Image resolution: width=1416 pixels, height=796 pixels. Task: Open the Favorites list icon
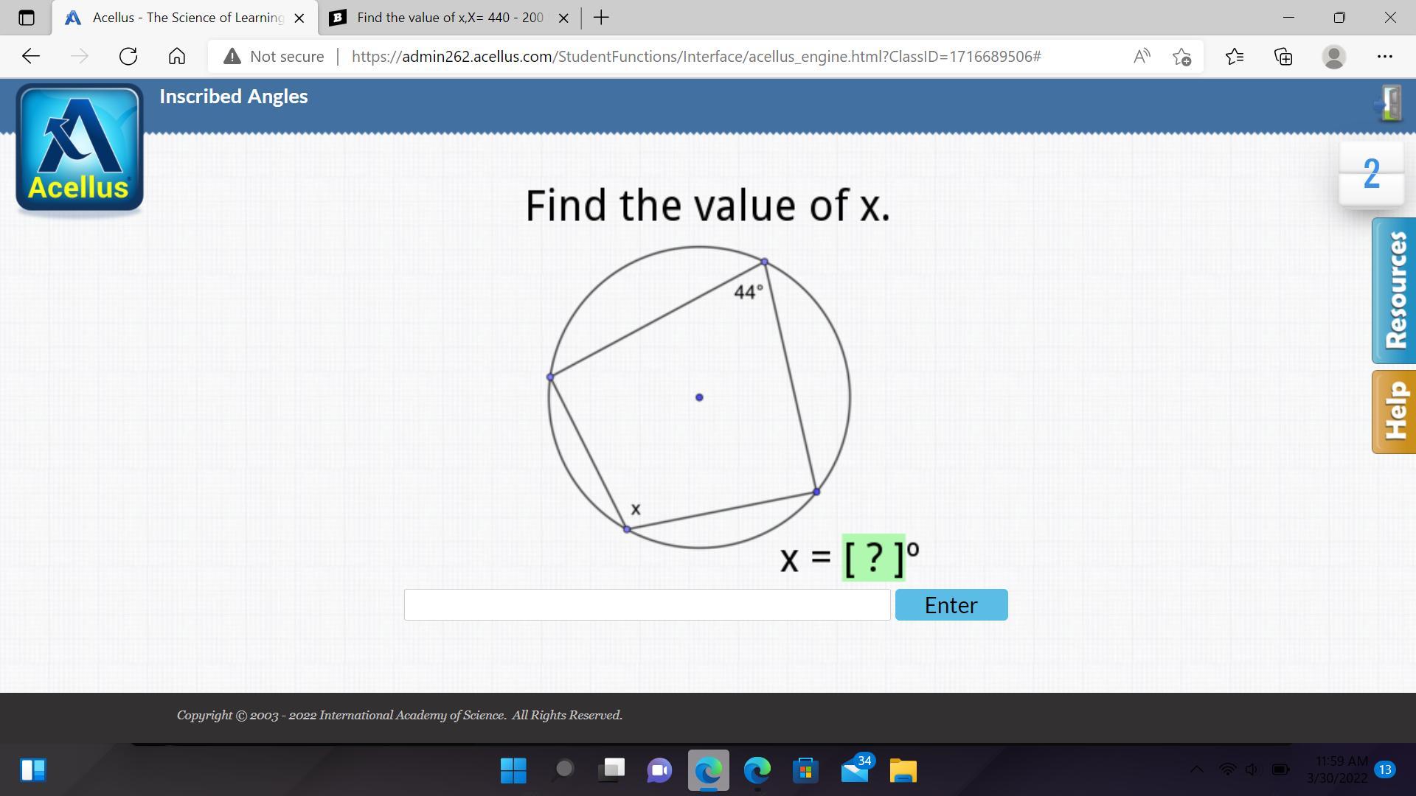pos(1234,57)
